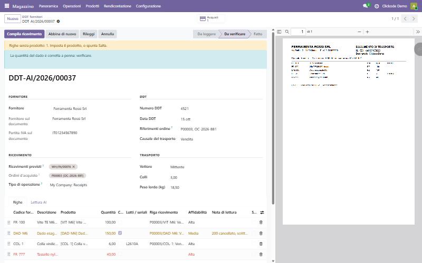
Task: Set status to Fatto
Action: point(258,34)
